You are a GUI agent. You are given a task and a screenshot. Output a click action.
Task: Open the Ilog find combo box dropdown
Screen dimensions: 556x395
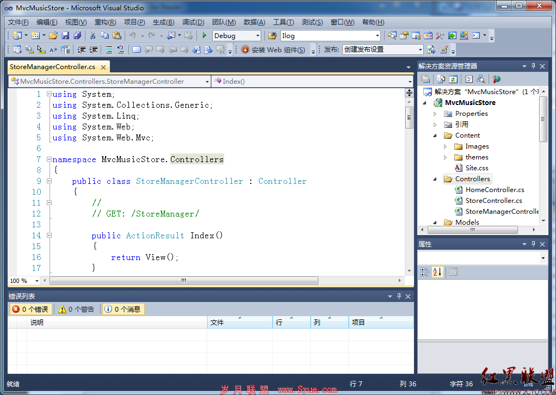378,35
